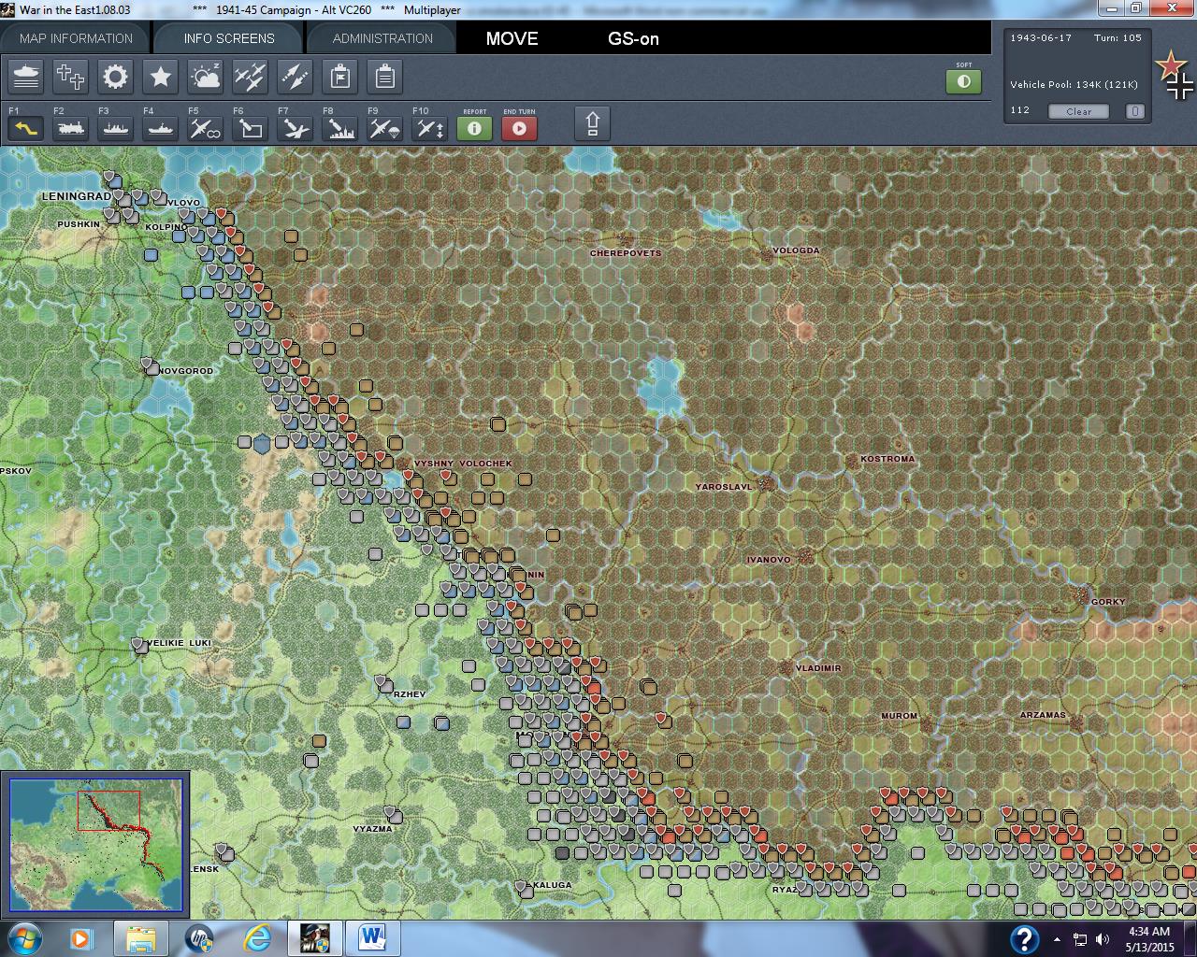Select F1 move mode arrow
This screenshot has width=1197, height=957.
click(26, 127)
